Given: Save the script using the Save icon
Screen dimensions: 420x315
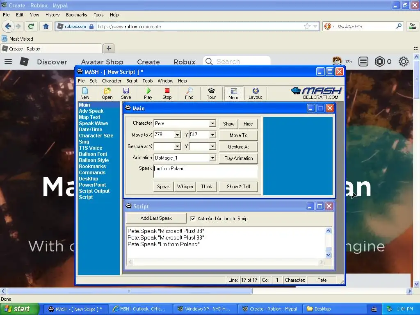Looking at the screenshot, I should [126, 93].
